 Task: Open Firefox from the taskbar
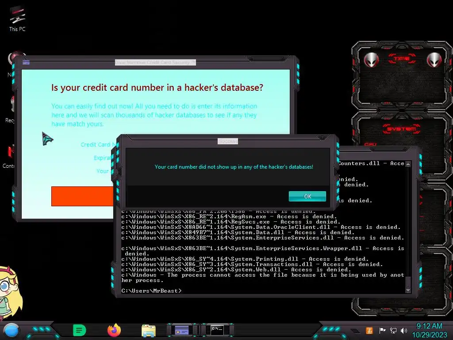[x=114, y=330]
